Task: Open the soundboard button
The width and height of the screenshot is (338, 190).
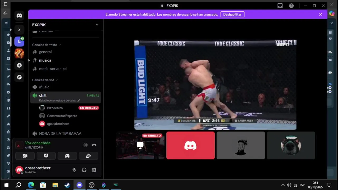Action: pos(88,156)
